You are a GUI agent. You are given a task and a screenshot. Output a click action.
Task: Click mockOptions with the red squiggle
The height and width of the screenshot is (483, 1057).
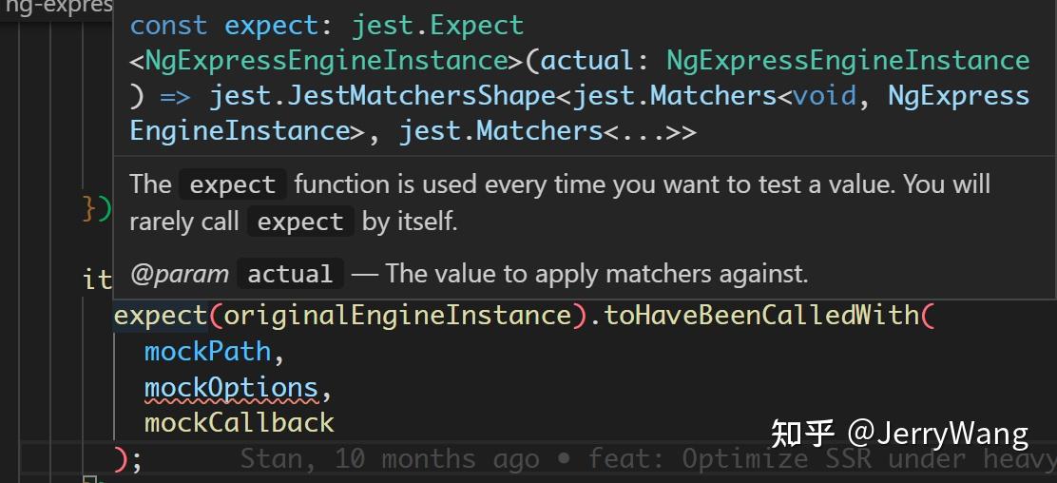(x=231, y=387)
